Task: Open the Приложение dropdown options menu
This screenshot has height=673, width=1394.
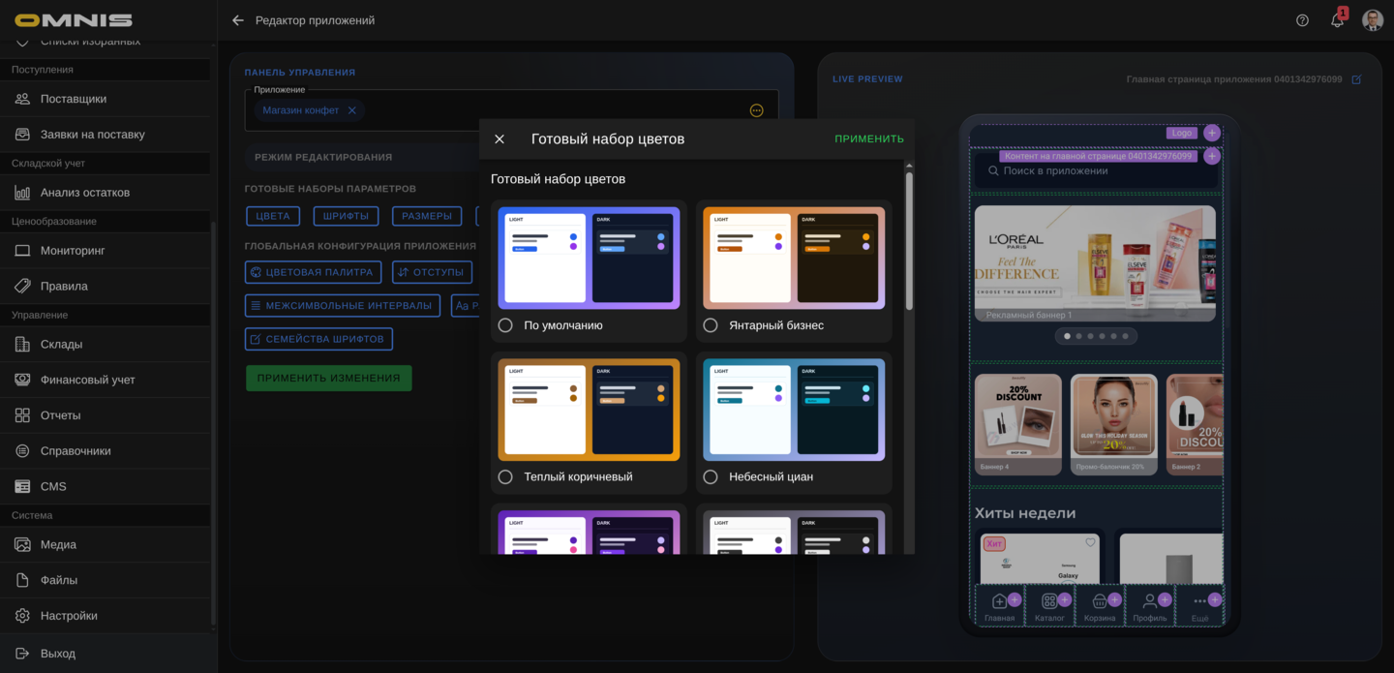Action: pyautogui.click(x=756, y=110)
